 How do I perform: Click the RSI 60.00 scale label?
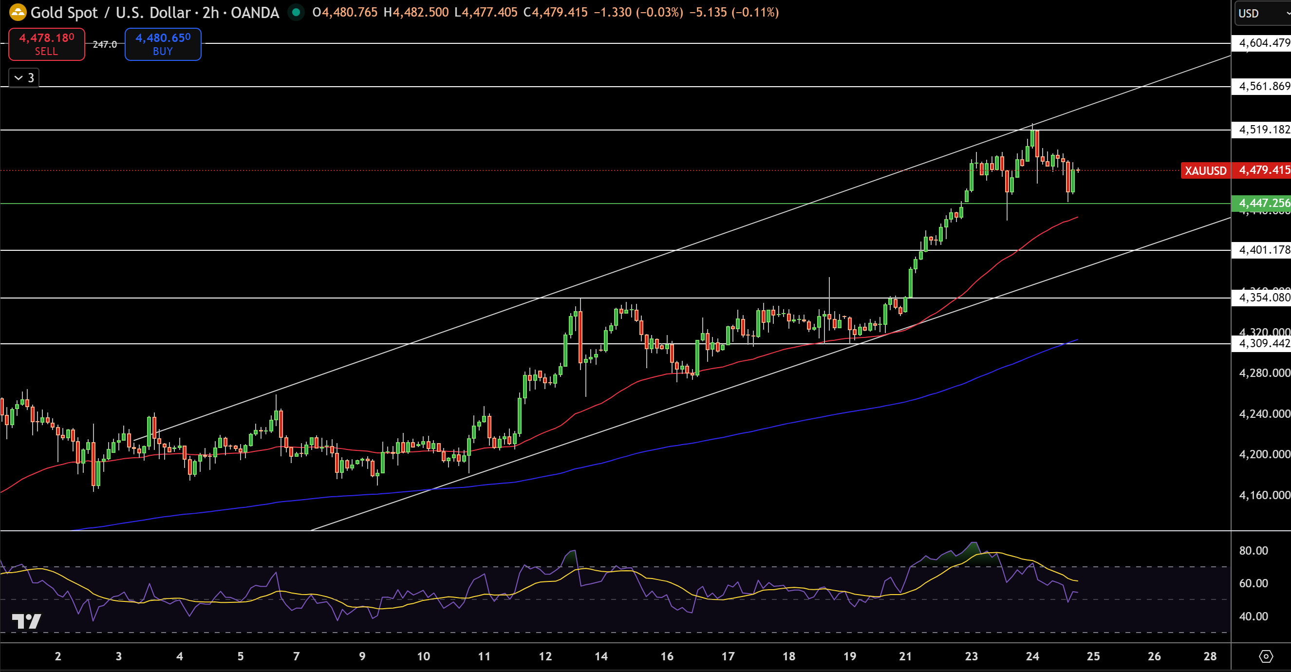(x=1254, y=583)
